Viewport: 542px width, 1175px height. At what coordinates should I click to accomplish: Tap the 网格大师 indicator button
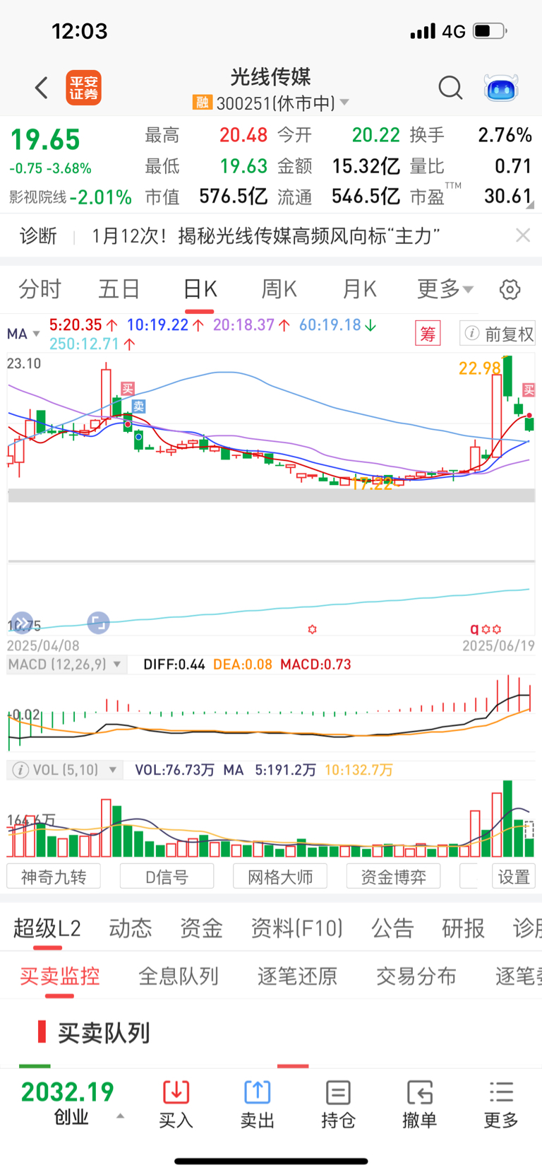tap(280, 877)
